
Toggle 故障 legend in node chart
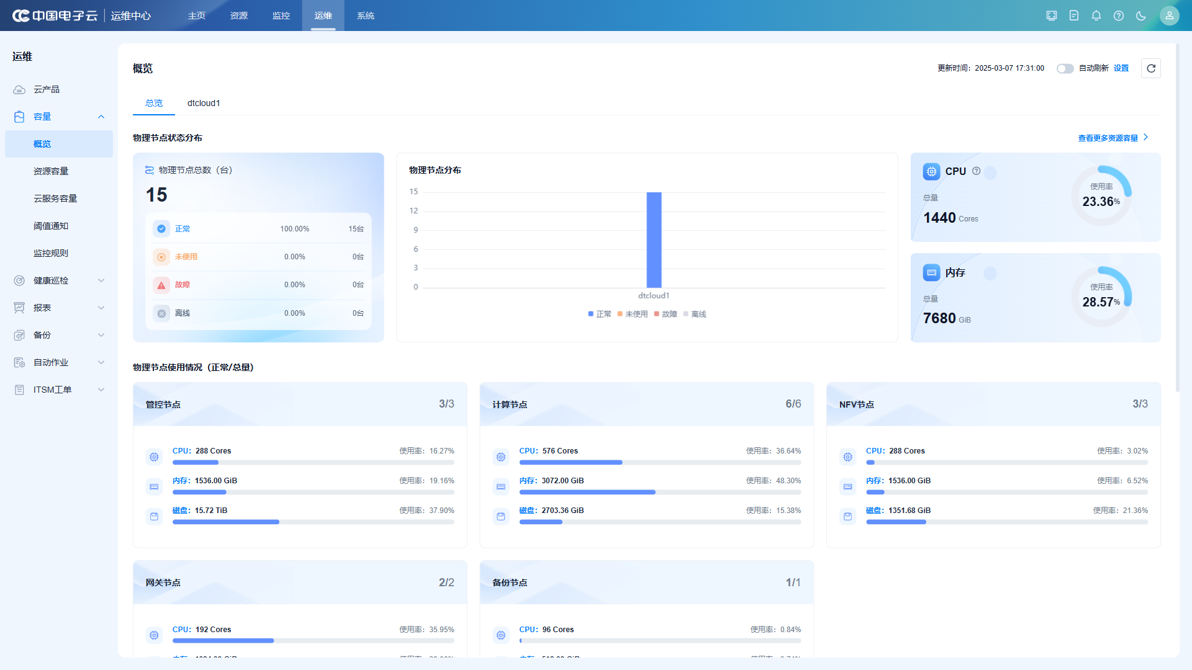[x=666, y=314]
